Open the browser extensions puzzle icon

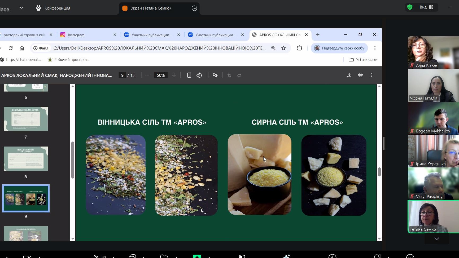pyautogui.click(x=299, y=48)
